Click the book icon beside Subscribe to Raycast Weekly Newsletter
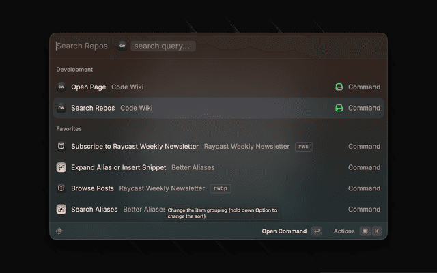The width and height of the screenshot is (437, 273). 61,147
